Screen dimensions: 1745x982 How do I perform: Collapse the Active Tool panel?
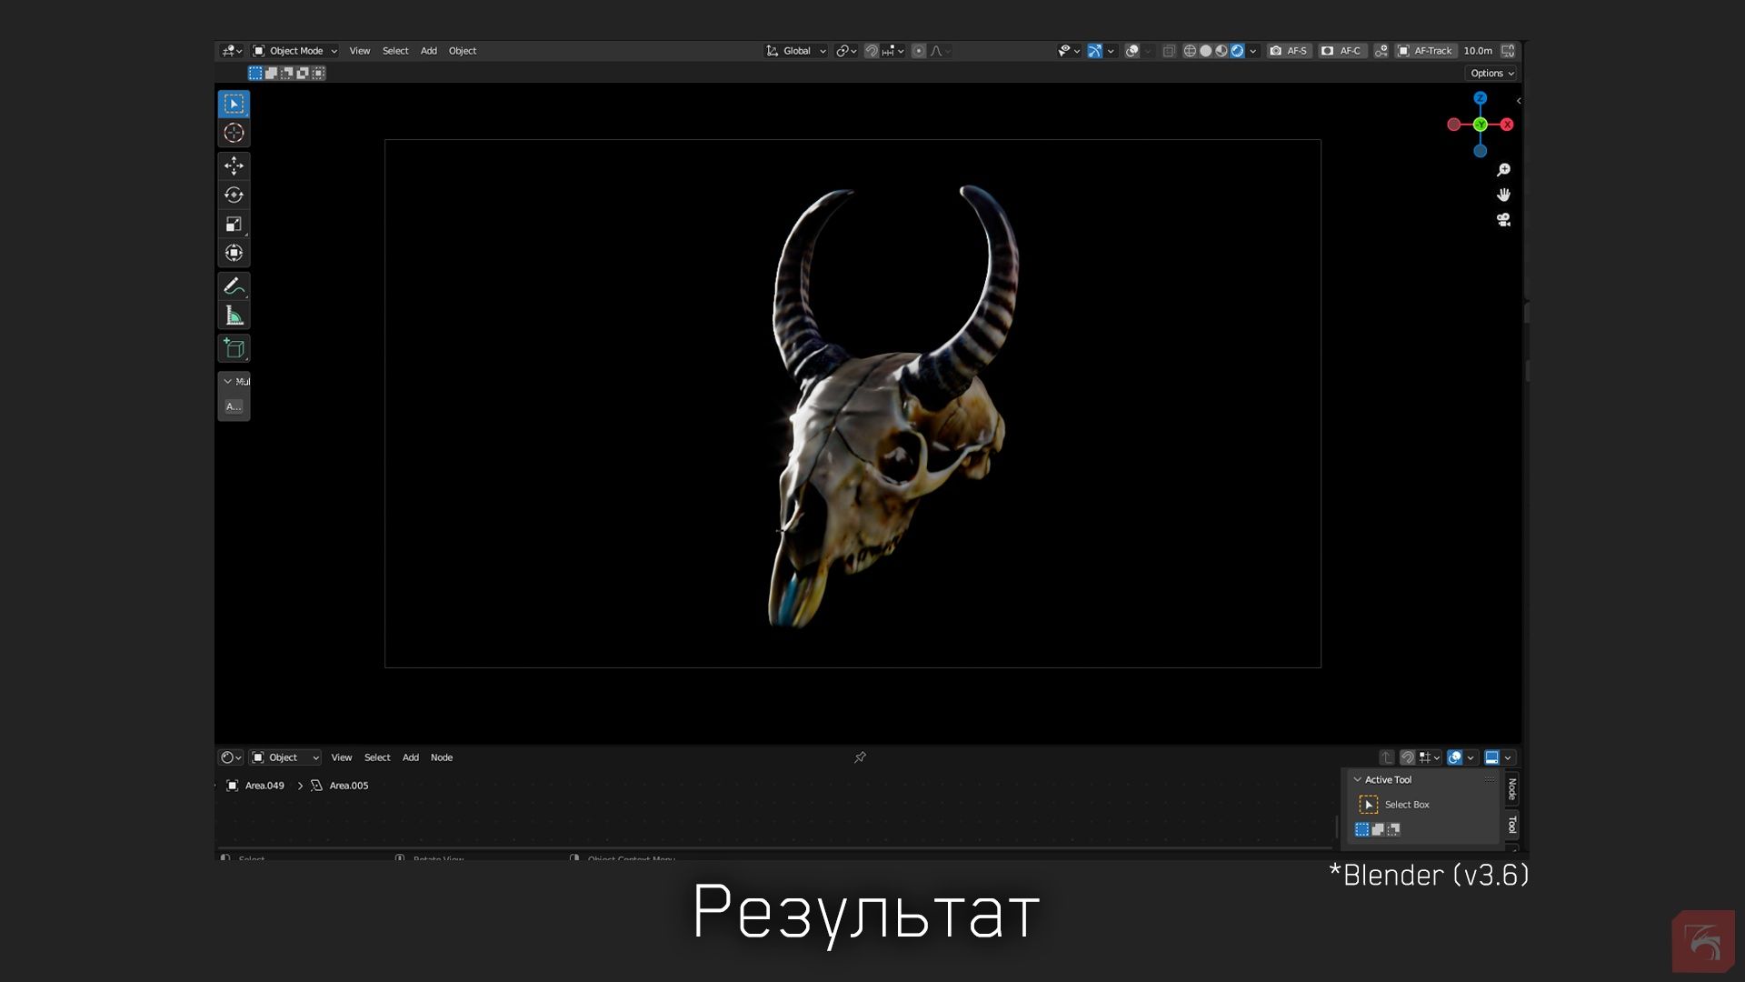pos(1358,780)
